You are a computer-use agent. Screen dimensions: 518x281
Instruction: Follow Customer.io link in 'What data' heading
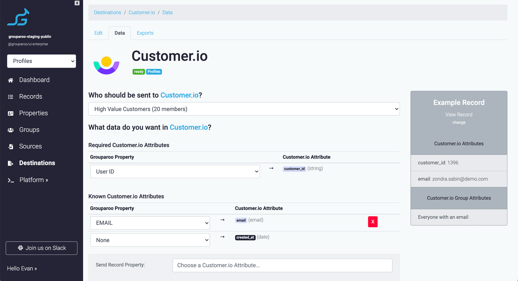pos(189,127)
